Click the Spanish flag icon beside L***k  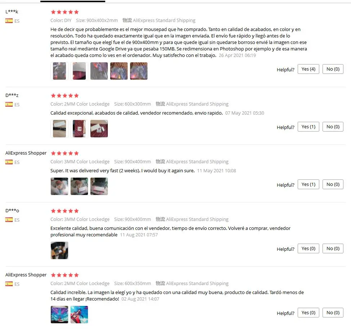pyautogui.click(x=9, y=21)
